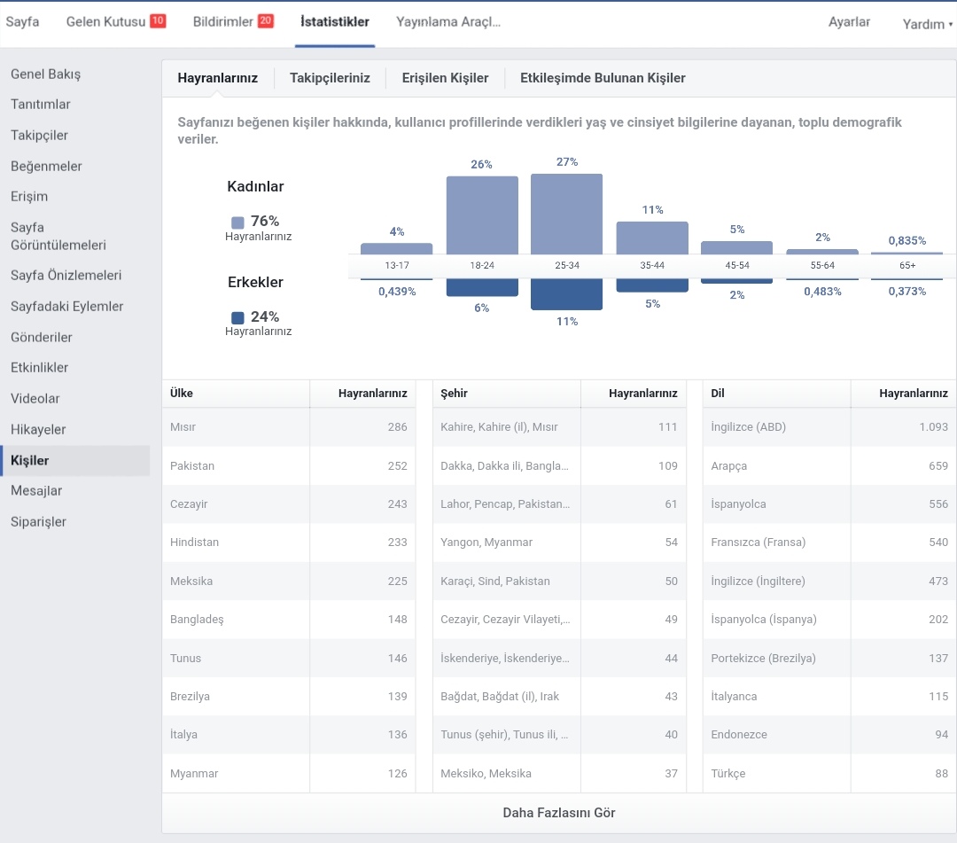Open the Yardım dropdown arrow

950,25
